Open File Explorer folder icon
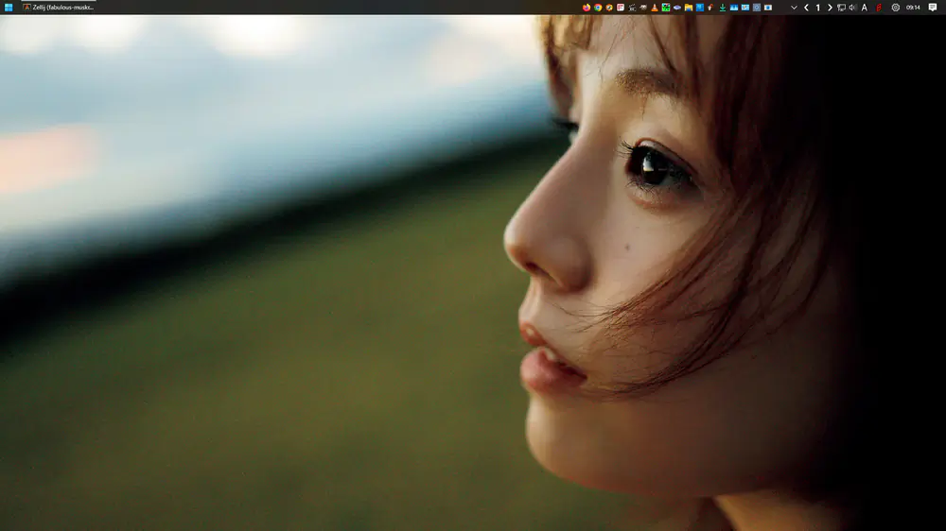This screenshot has width=946, height=531. pos(689,7)
